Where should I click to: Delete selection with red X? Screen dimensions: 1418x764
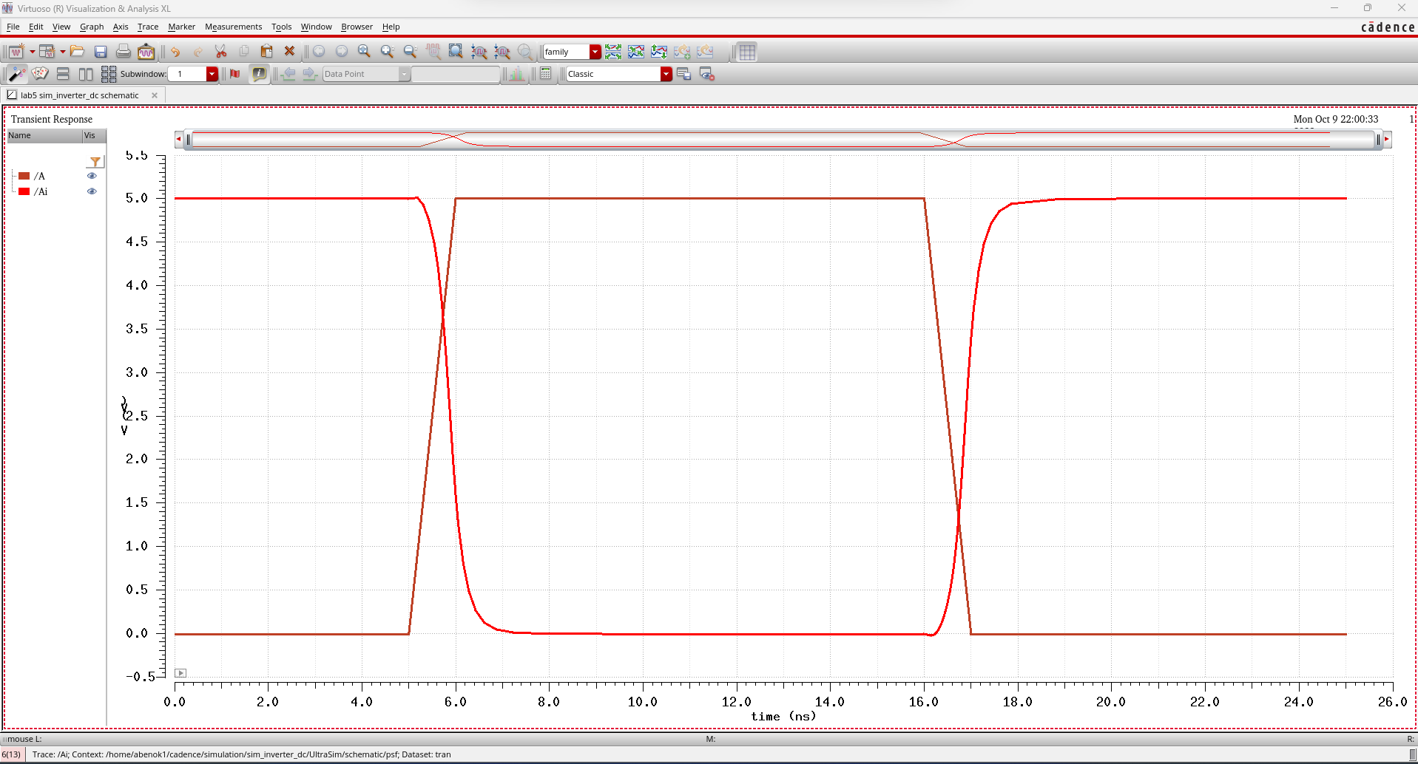pyautogui.click(x=290, y=52)
